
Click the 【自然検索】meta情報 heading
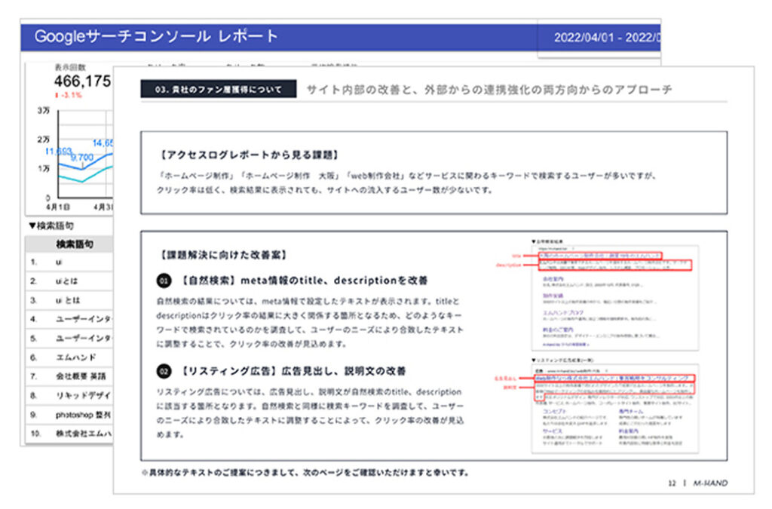303,281
